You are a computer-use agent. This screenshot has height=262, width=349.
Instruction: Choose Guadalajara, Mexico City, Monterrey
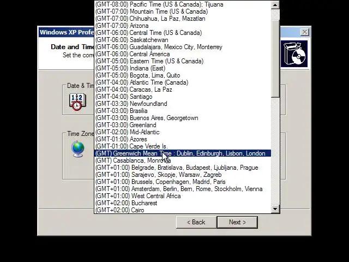183,47
